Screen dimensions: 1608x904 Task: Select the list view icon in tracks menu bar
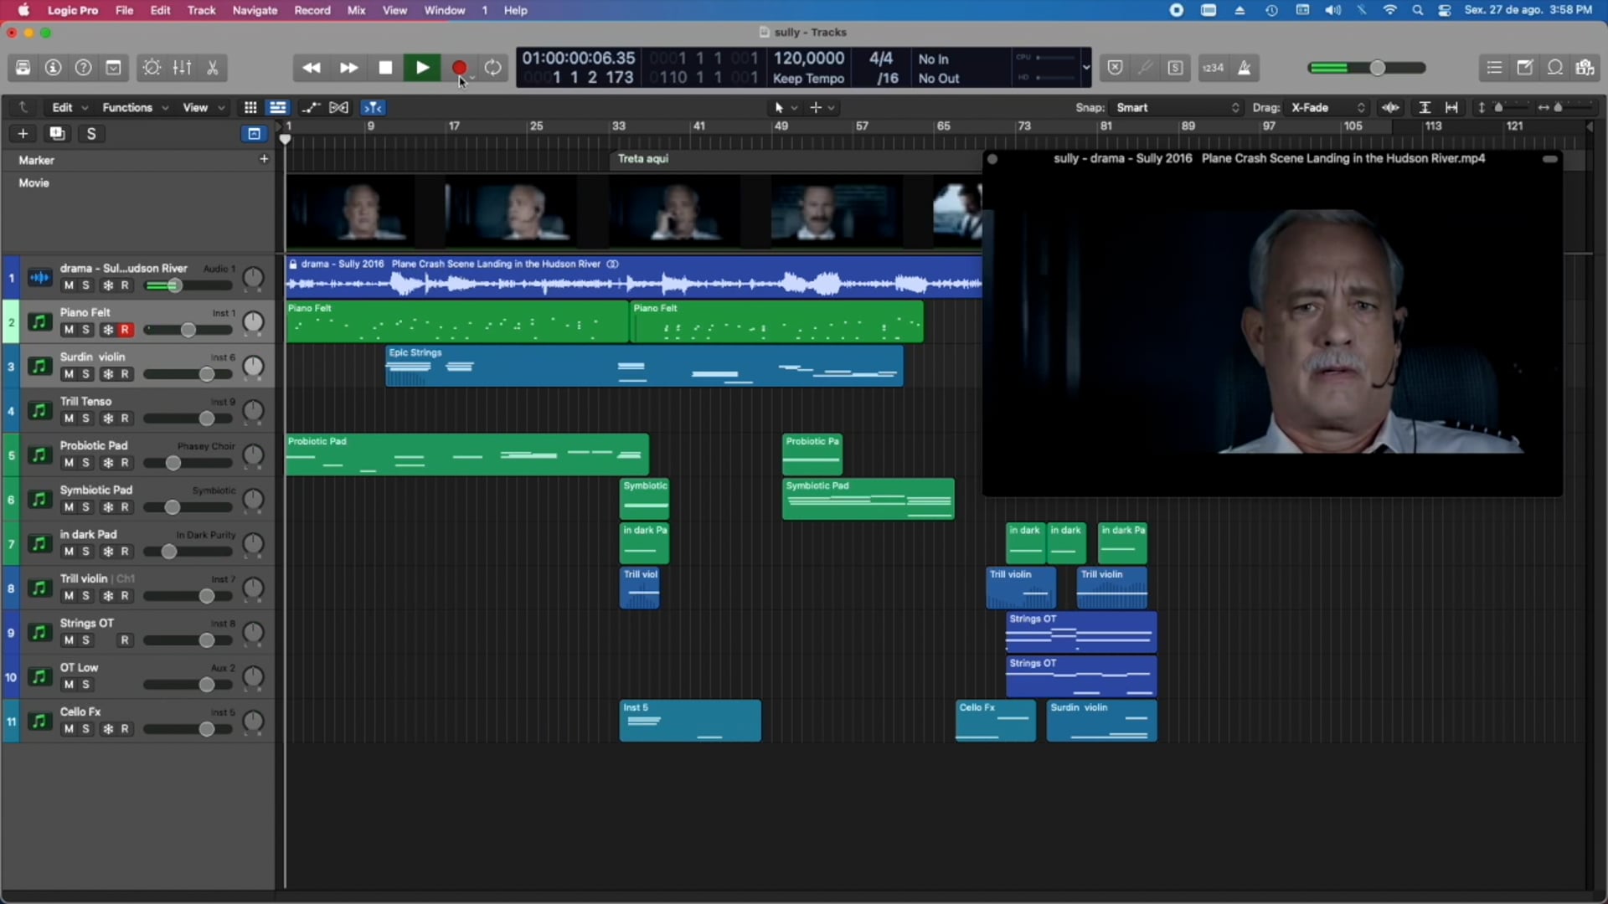tap(277, 107)
